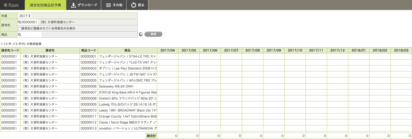Click the その他 hamburger menu icon
The image size is (412, 139).
tap(108, 5)
